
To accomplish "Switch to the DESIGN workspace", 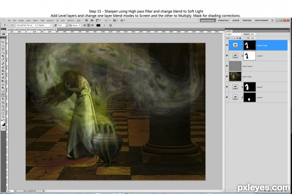I will pyautogui.click(x=236, y=20).
